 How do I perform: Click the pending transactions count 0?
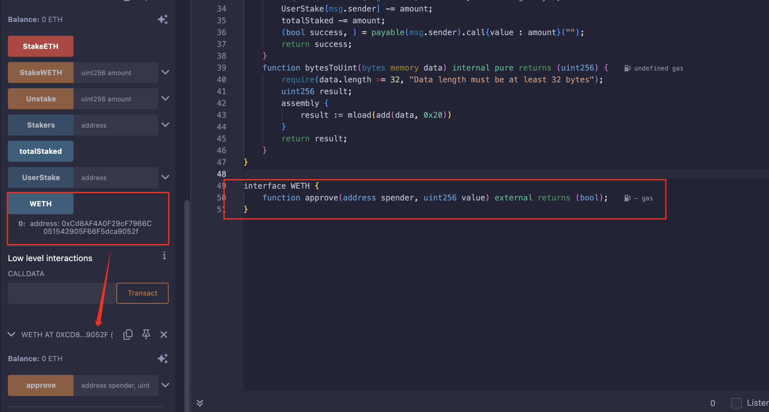pos(713,403)
